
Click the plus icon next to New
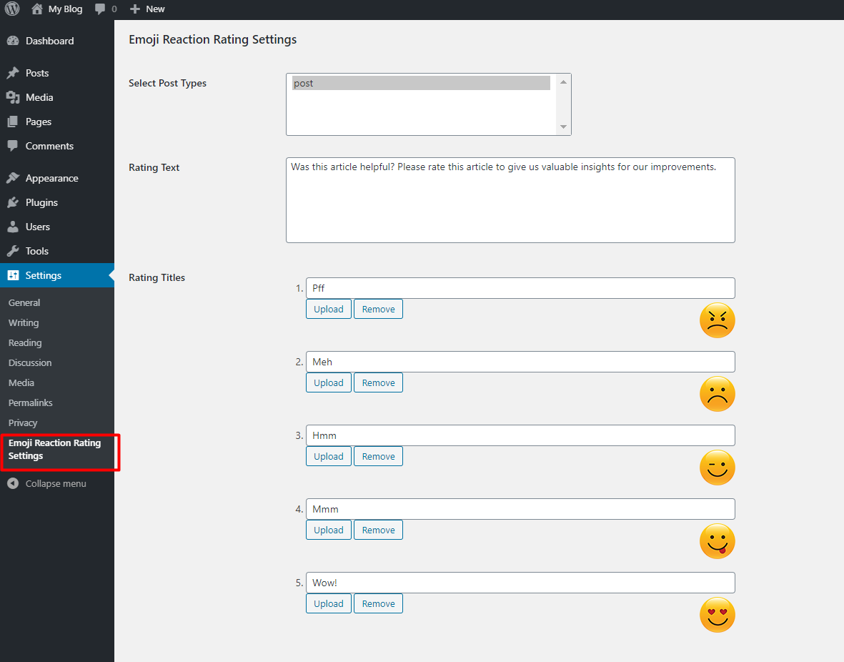click(135, 9)
